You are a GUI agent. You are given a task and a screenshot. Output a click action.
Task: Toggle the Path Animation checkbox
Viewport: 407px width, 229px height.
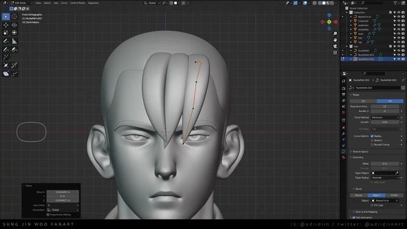point(354,218)
